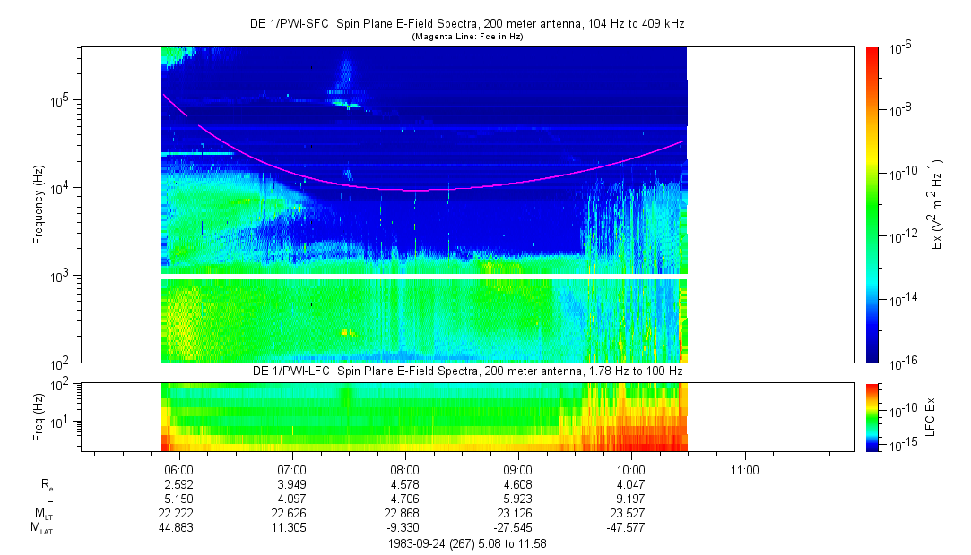
Task: Click the MLAT value 11.305
Action: pyautogui.click(x=290, y=528)
